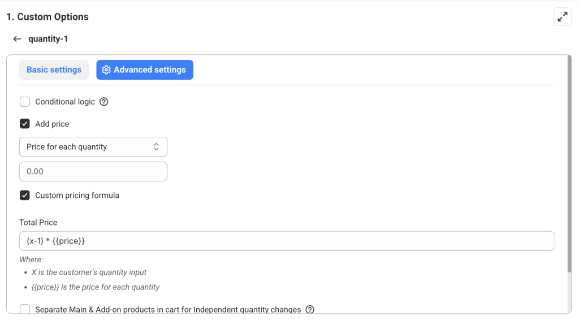Screen dimensions: 579x325
Task: Click the expand fullscreen arrows icon
Action: [563, 16]
